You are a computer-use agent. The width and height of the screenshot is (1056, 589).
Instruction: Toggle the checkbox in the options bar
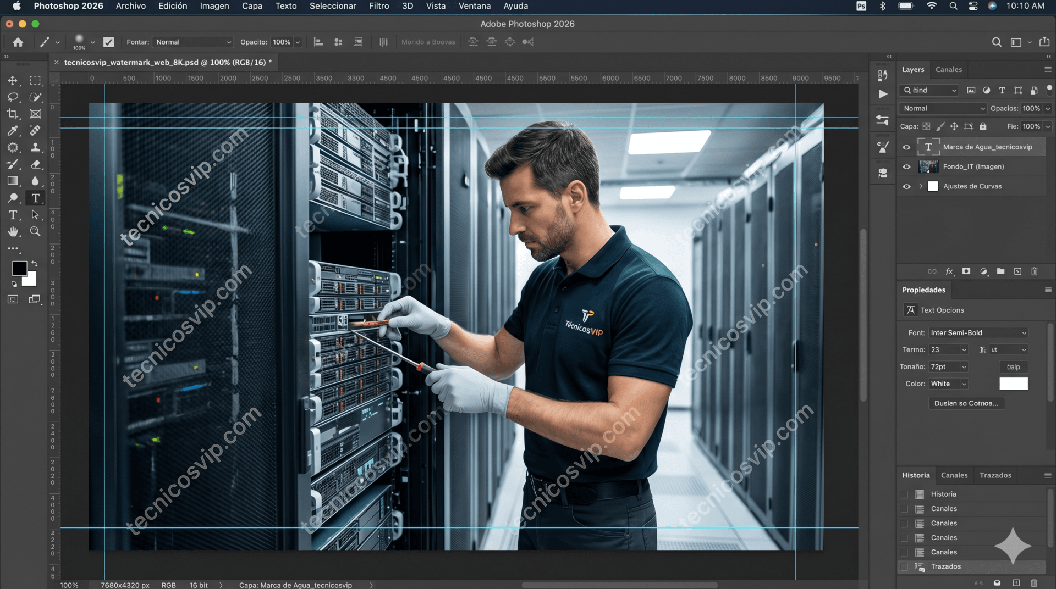click(109, 42)
